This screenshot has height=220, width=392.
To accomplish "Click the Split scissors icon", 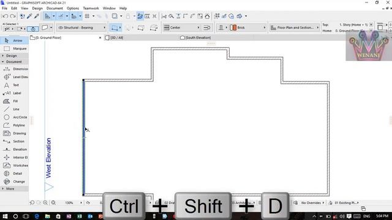I will pyautogui.click(x=164, y=16).
